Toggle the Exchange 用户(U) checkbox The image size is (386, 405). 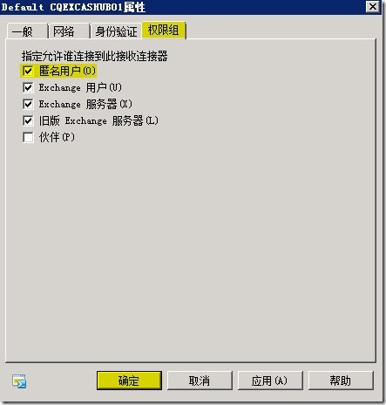click(x=28, y=87)
